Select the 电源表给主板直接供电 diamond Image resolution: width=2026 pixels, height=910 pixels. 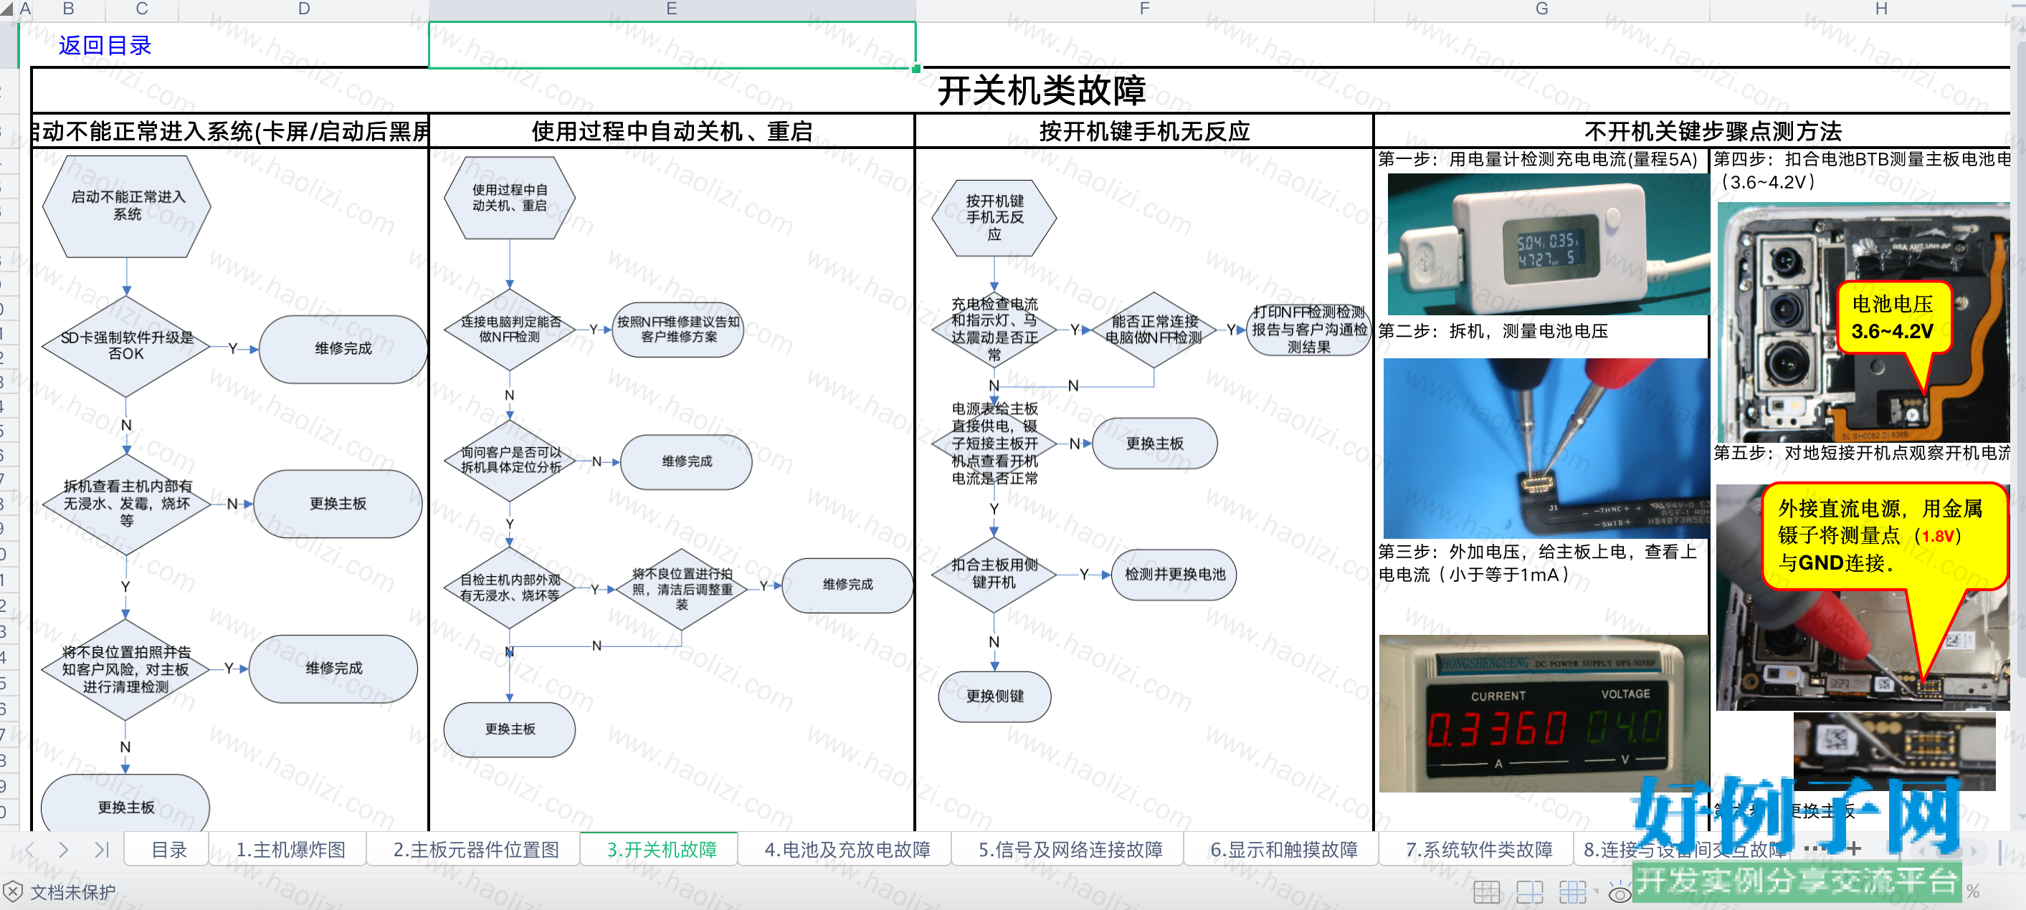tap(994, 444)
